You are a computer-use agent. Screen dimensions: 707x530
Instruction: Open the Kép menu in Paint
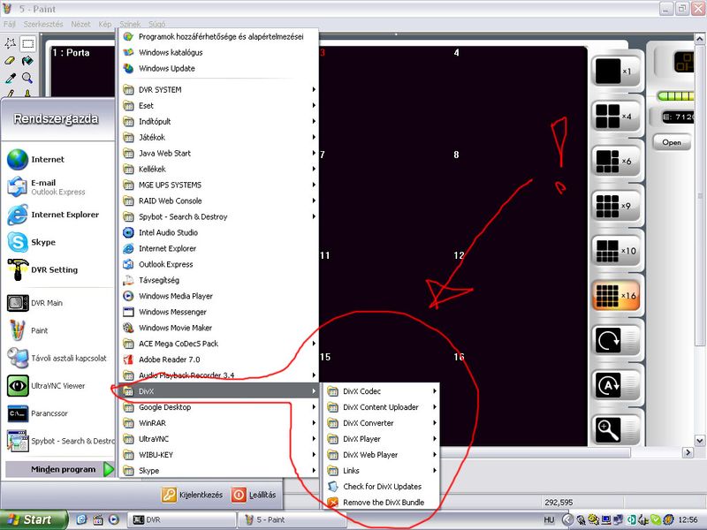(x=105, y=25)
